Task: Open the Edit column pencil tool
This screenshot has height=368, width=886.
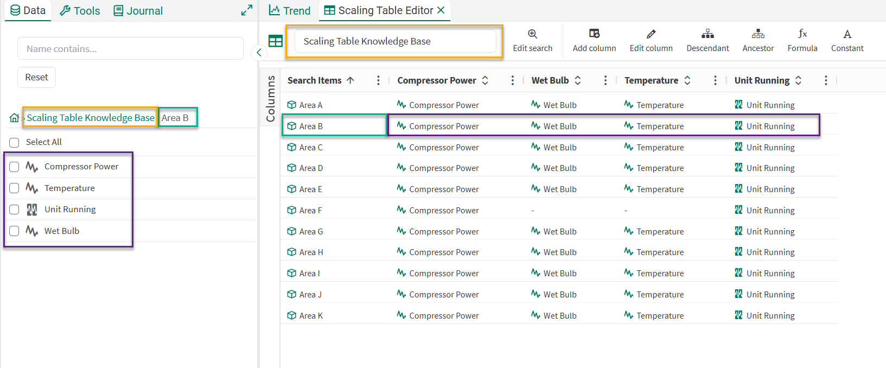Action: click(651, 34)
